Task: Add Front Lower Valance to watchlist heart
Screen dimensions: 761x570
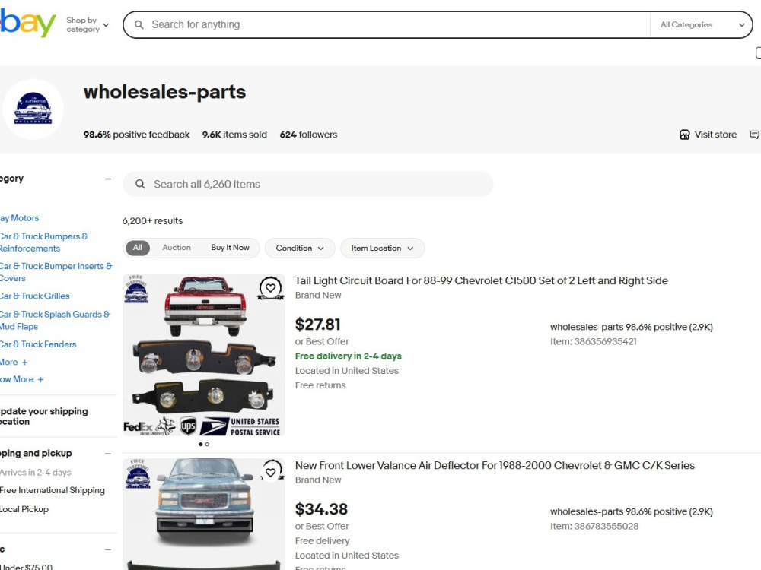Action: click(271, 472)
